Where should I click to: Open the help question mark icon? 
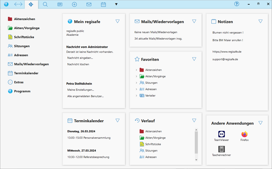[237, 4]
